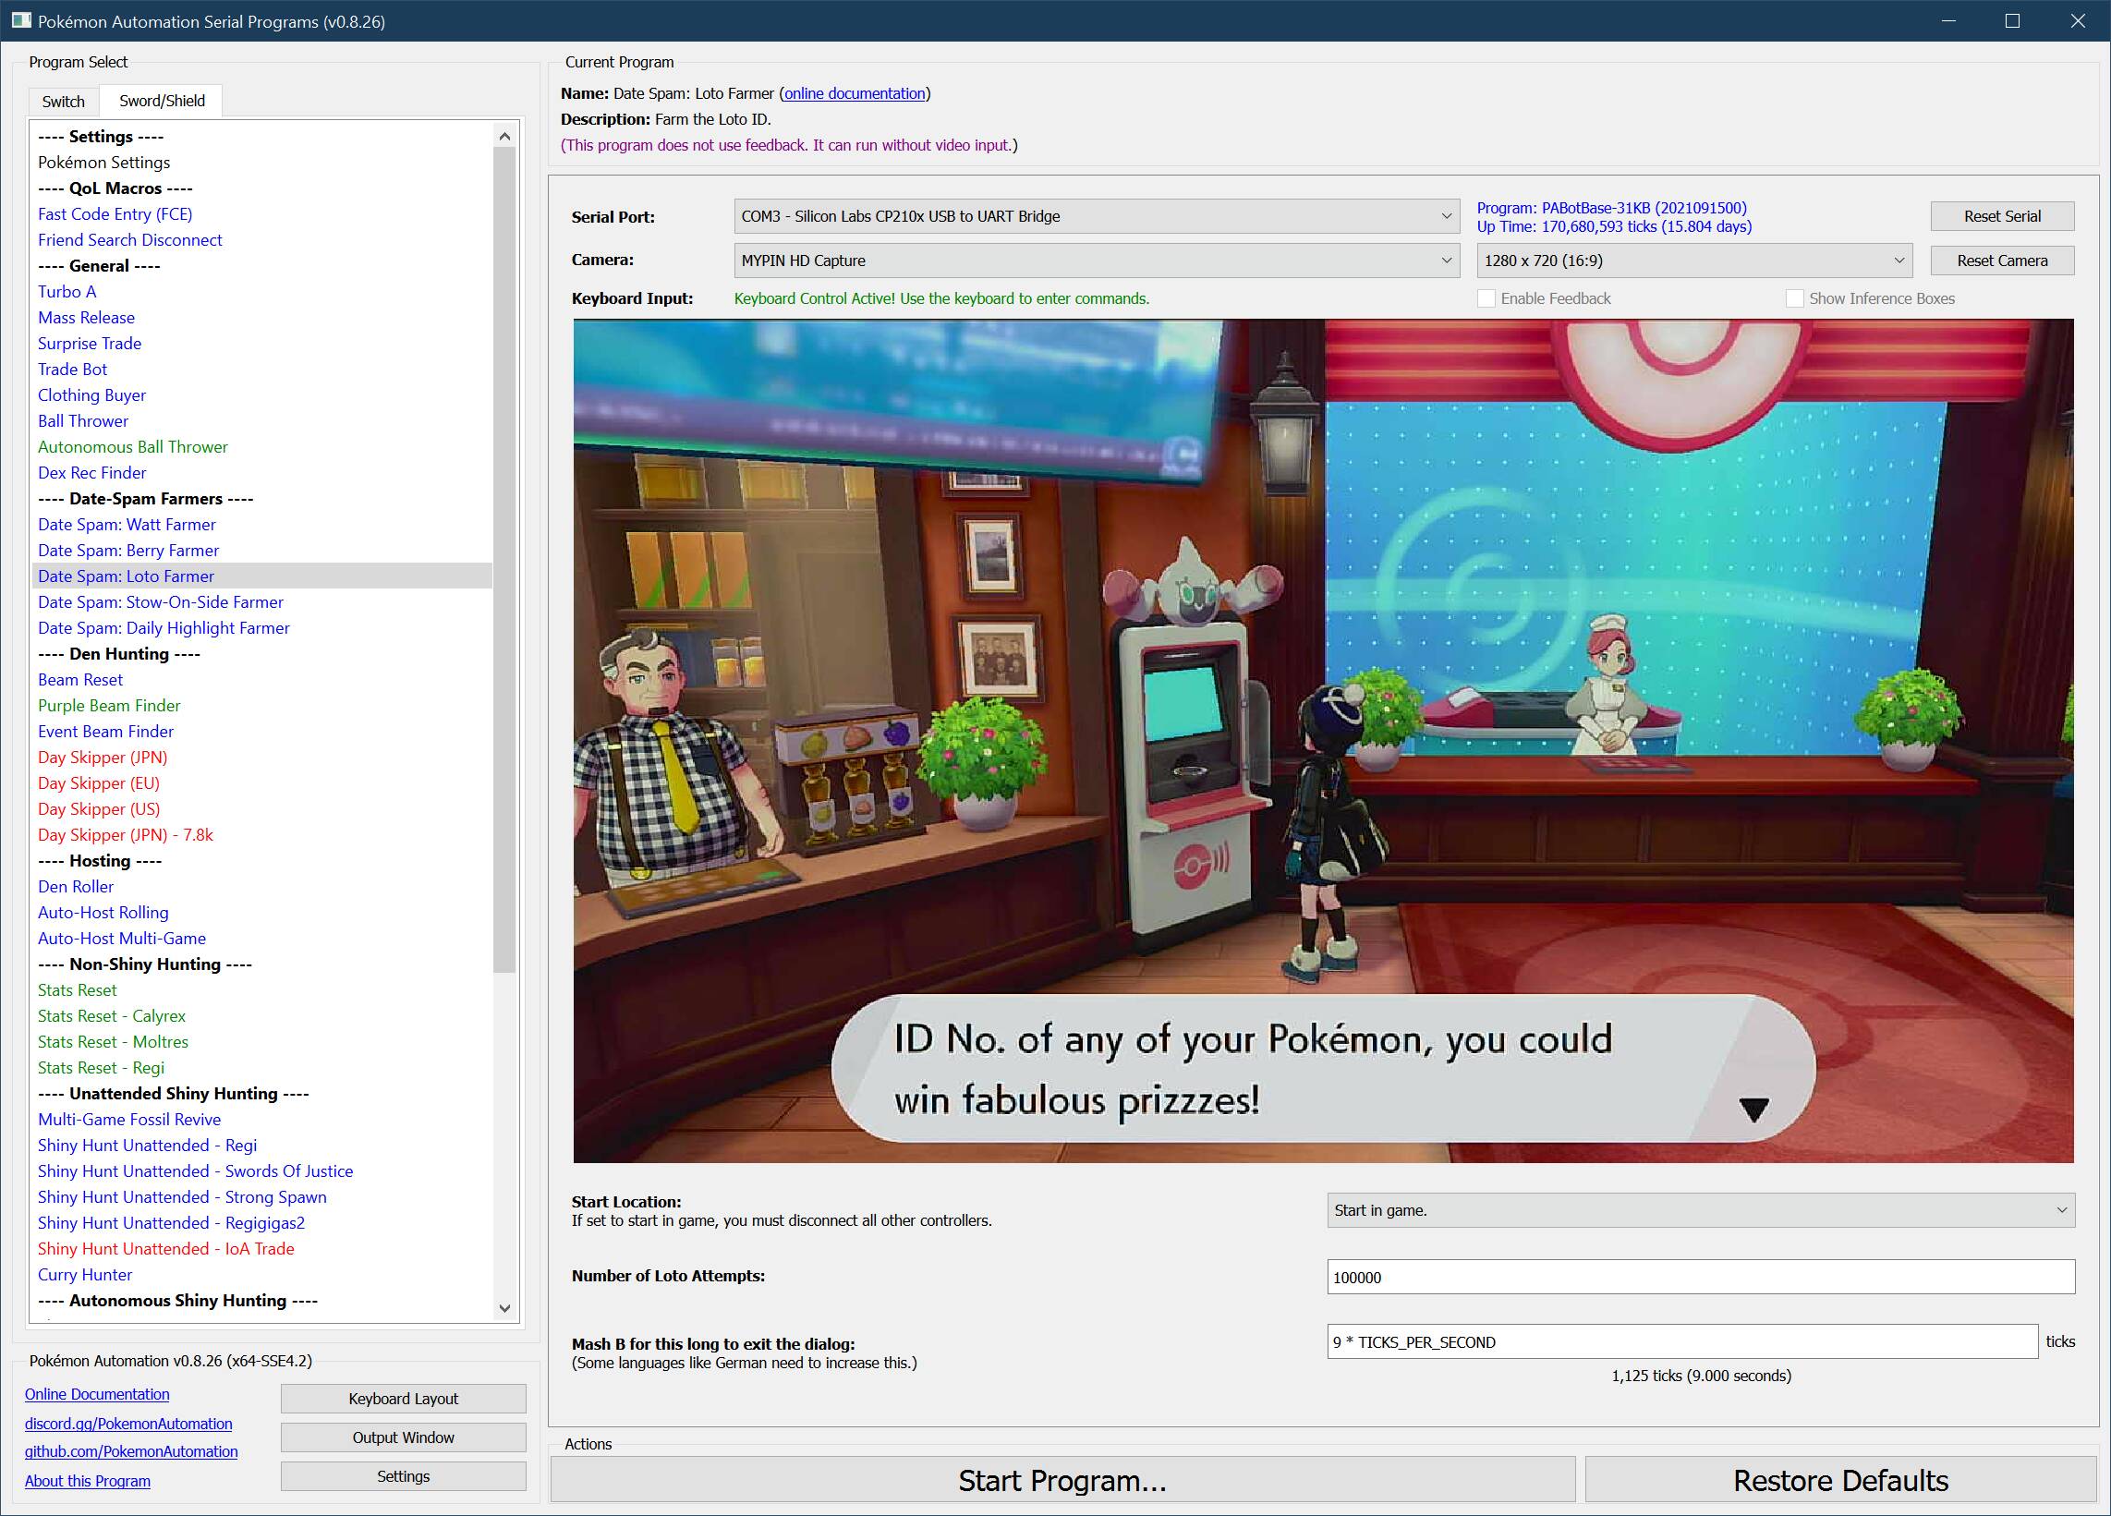Minimize the application window
Viewport: 2111px width, 1516px height.
click(1948, 20)
